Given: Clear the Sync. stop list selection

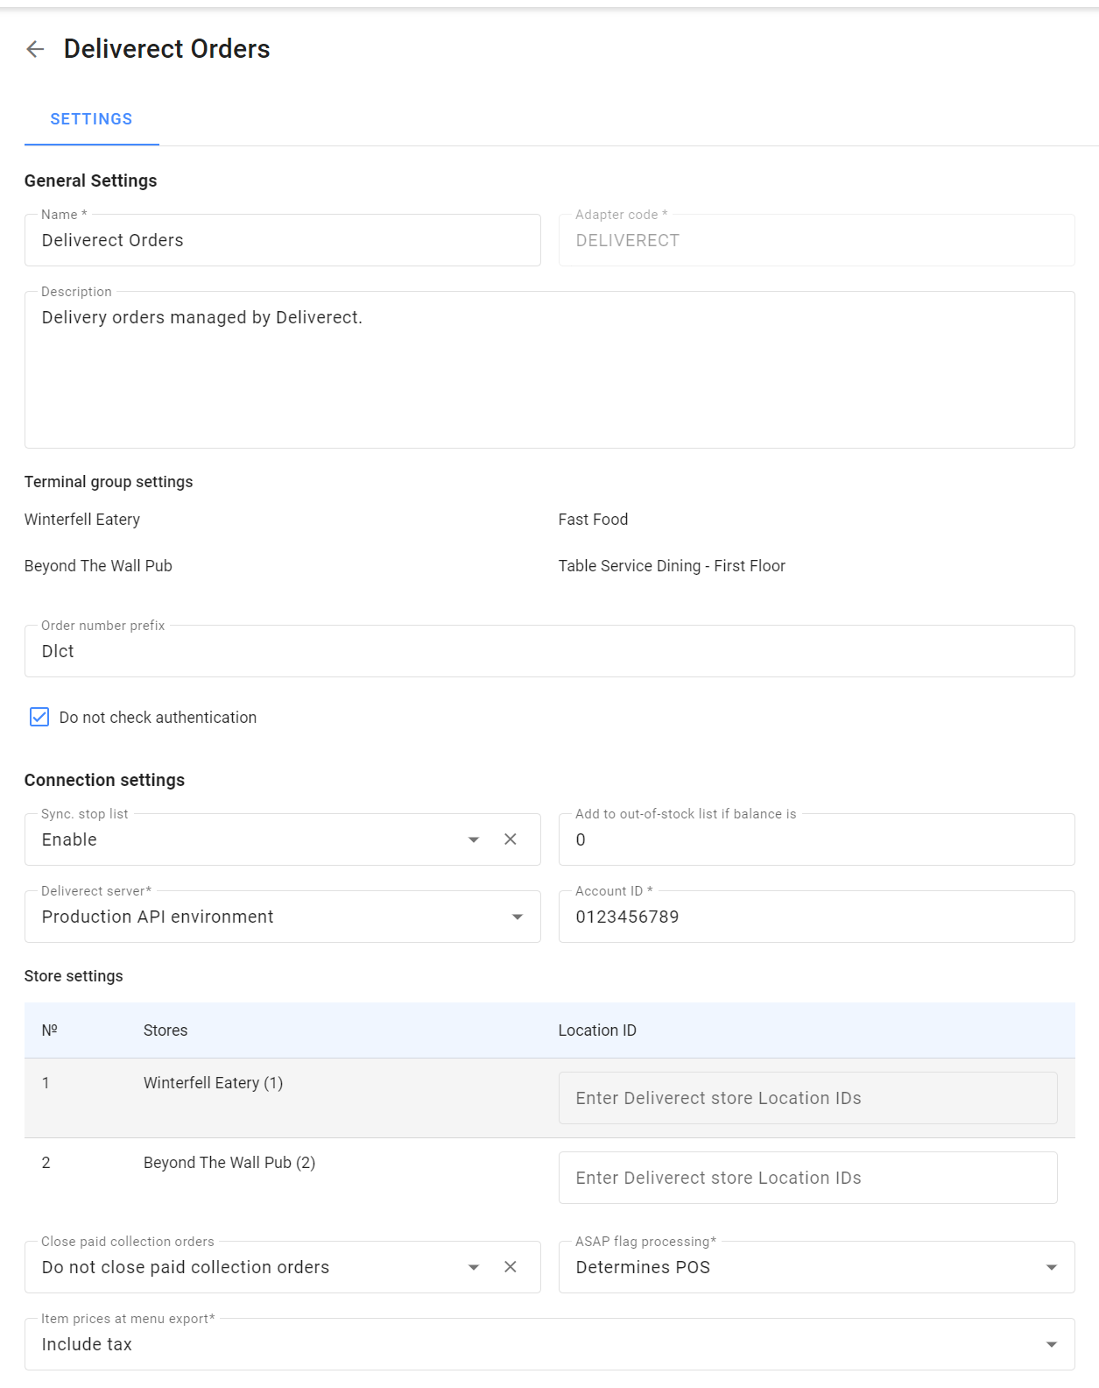Looking at the screenshot, I should 511,839.
